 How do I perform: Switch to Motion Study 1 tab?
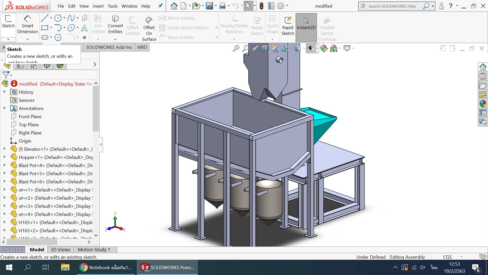pos(94,250)
